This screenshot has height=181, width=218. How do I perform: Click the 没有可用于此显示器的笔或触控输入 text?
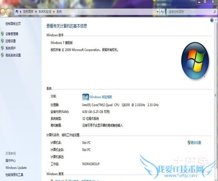coord(102,126)
